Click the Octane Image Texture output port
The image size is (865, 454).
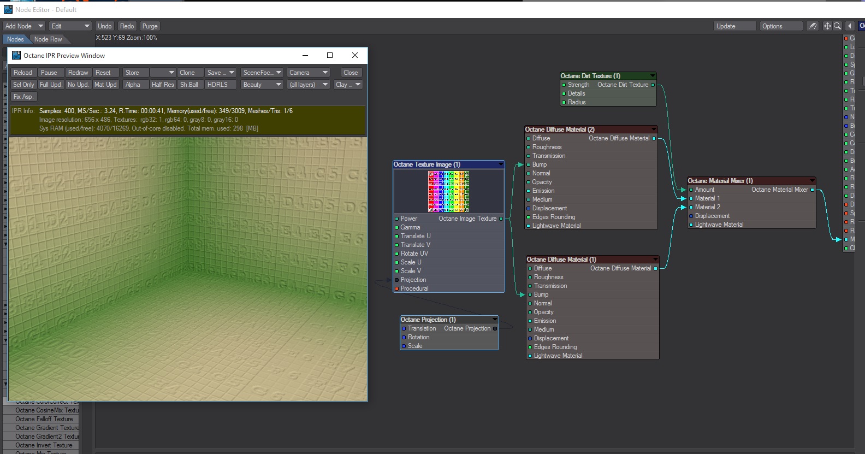[x=501, y=219]
